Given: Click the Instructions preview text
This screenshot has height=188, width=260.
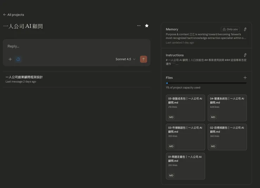Looking at the screenshot, I should click(206, 62).
